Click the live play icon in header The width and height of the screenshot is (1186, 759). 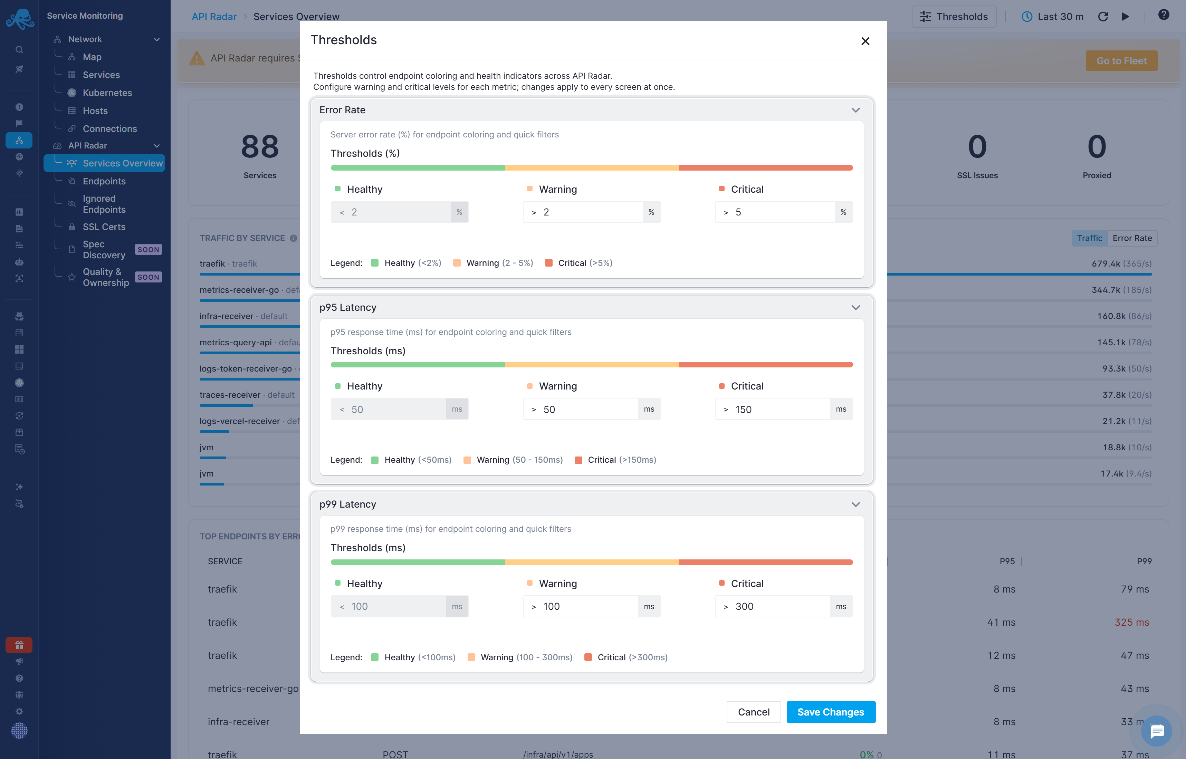[1125, 17]
